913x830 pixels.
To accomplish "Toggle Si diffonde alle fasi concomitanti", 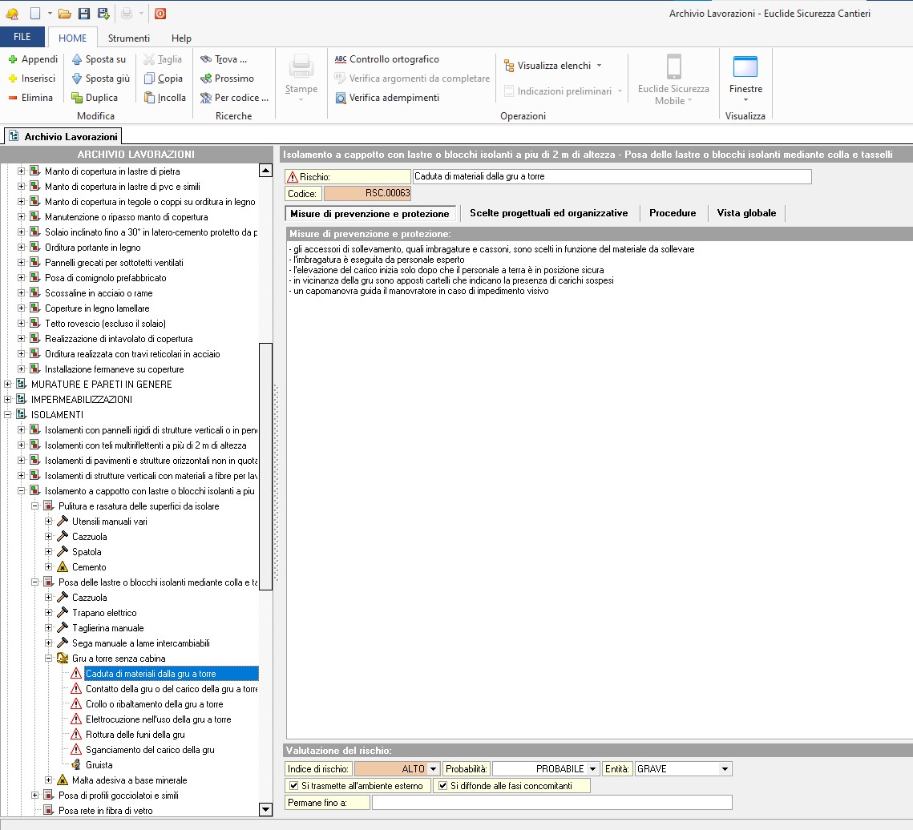I will (x=442, y=786).
